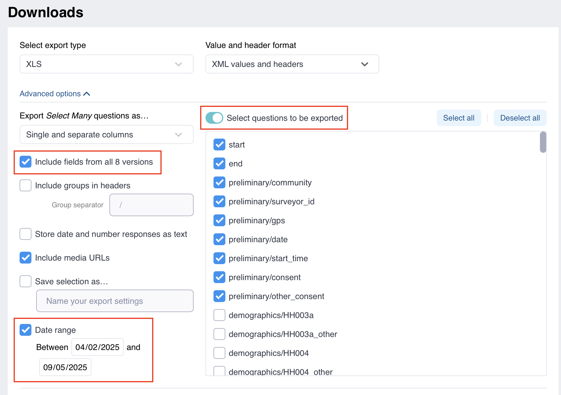Open the Select export type dropdown
Image resolution: width=561 pixels, height=395 pixels.
pyautogui.click(x=106, y=64)
